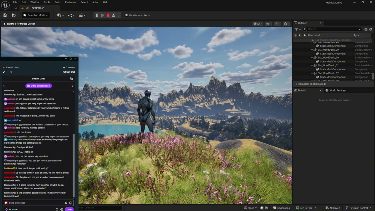Click the Unreal Engine logo icon
The width and height of the screenshot is (375, 211).
6,5
